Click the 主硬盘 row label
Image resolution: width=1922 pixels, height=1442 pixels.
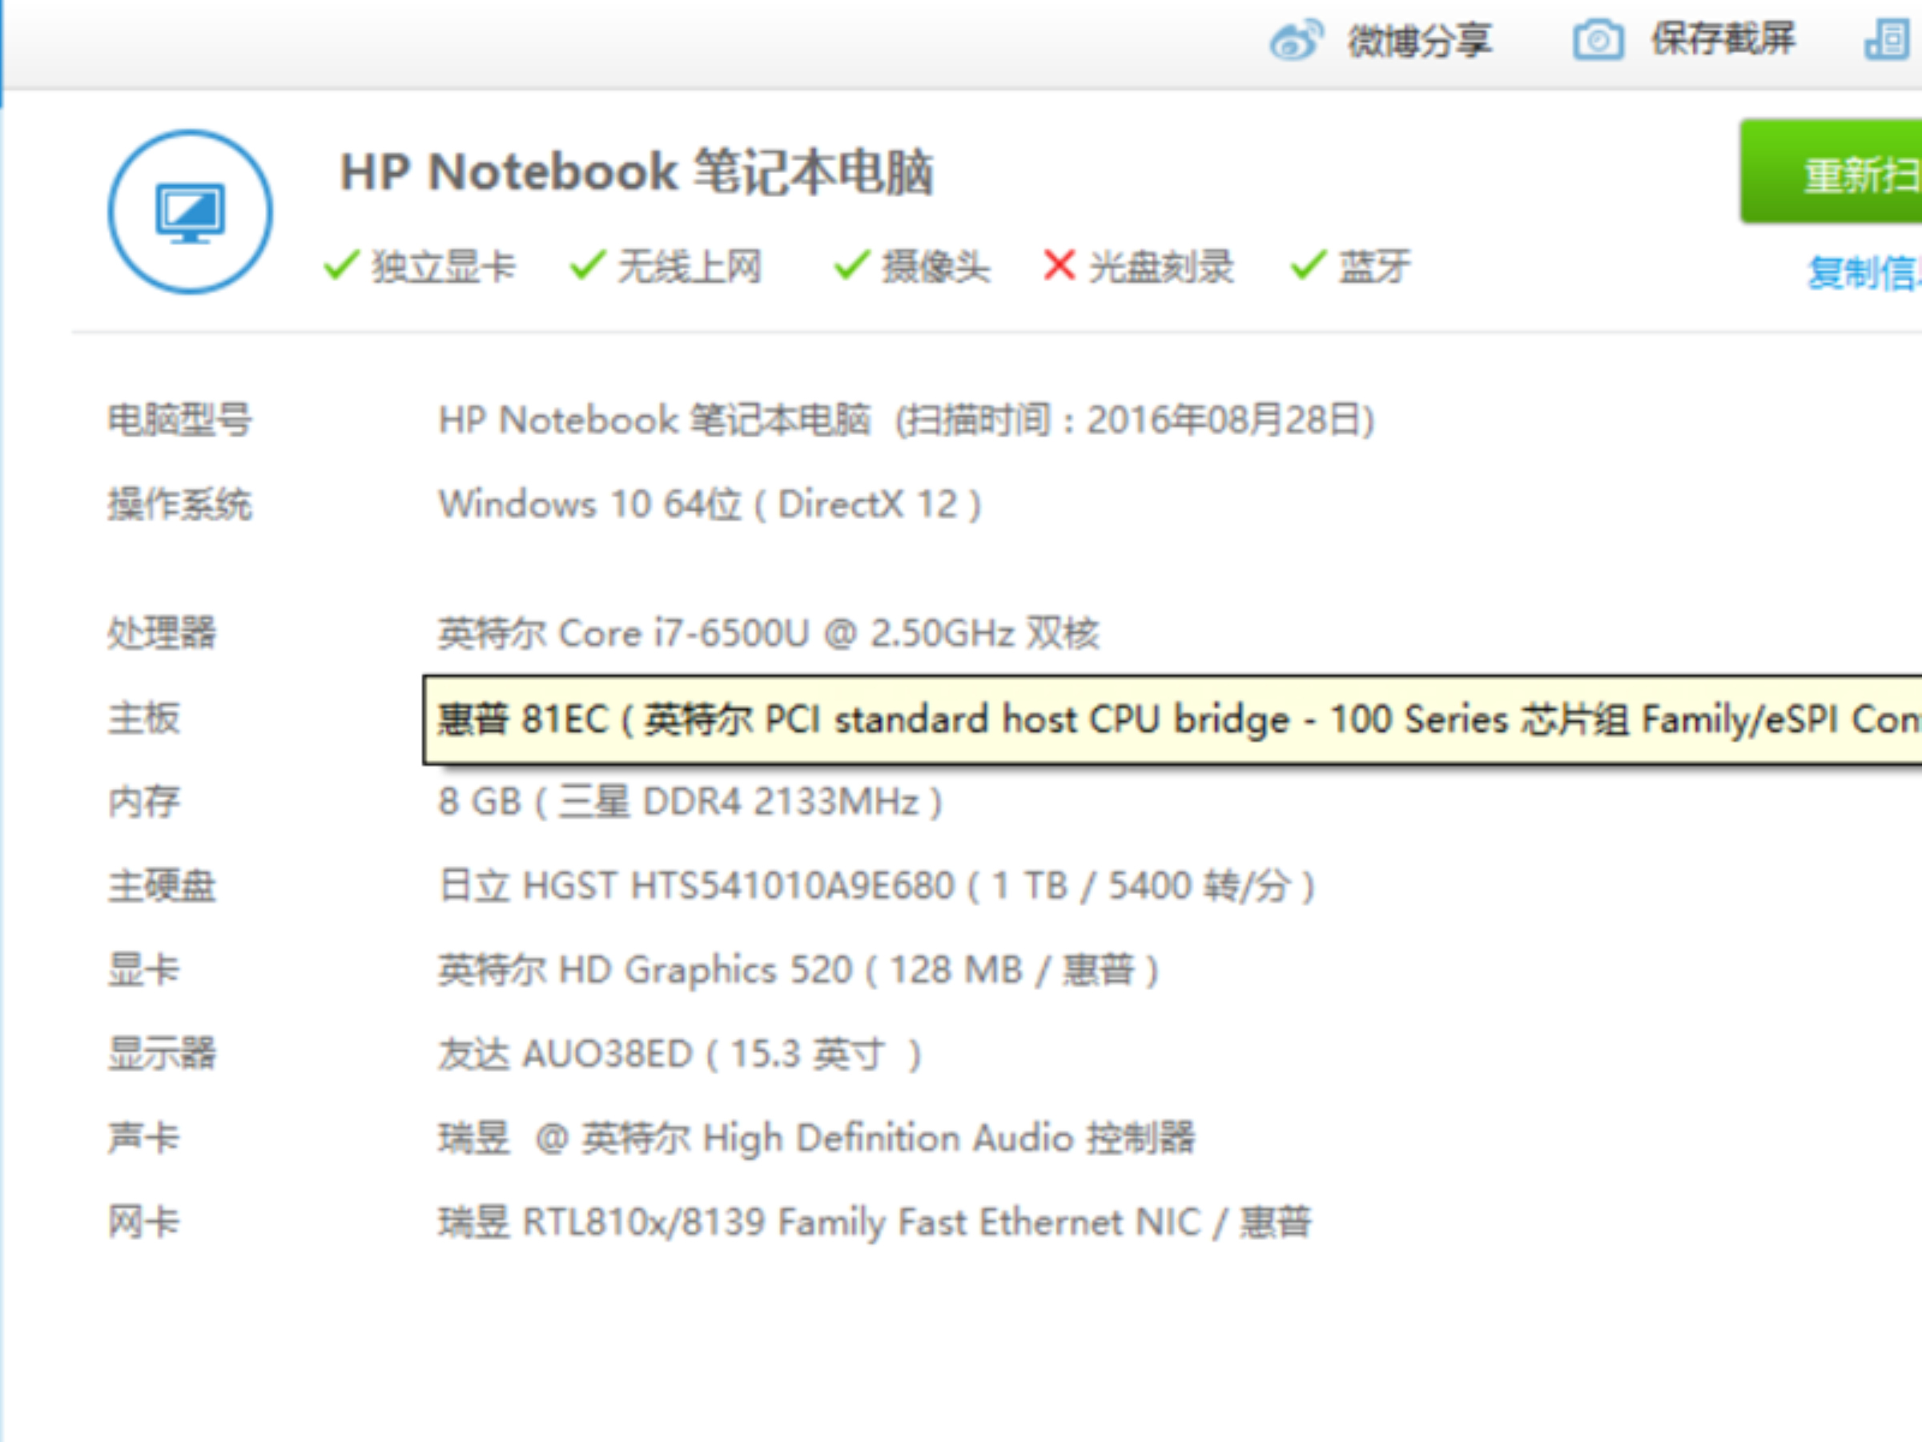[162, 886]
